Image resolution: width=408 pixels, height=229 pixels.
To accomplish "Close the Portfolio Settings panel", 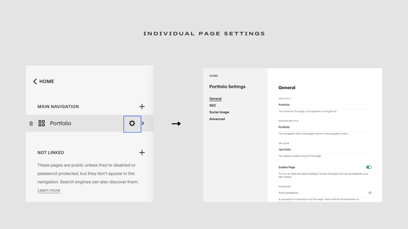I will point(213,76).
